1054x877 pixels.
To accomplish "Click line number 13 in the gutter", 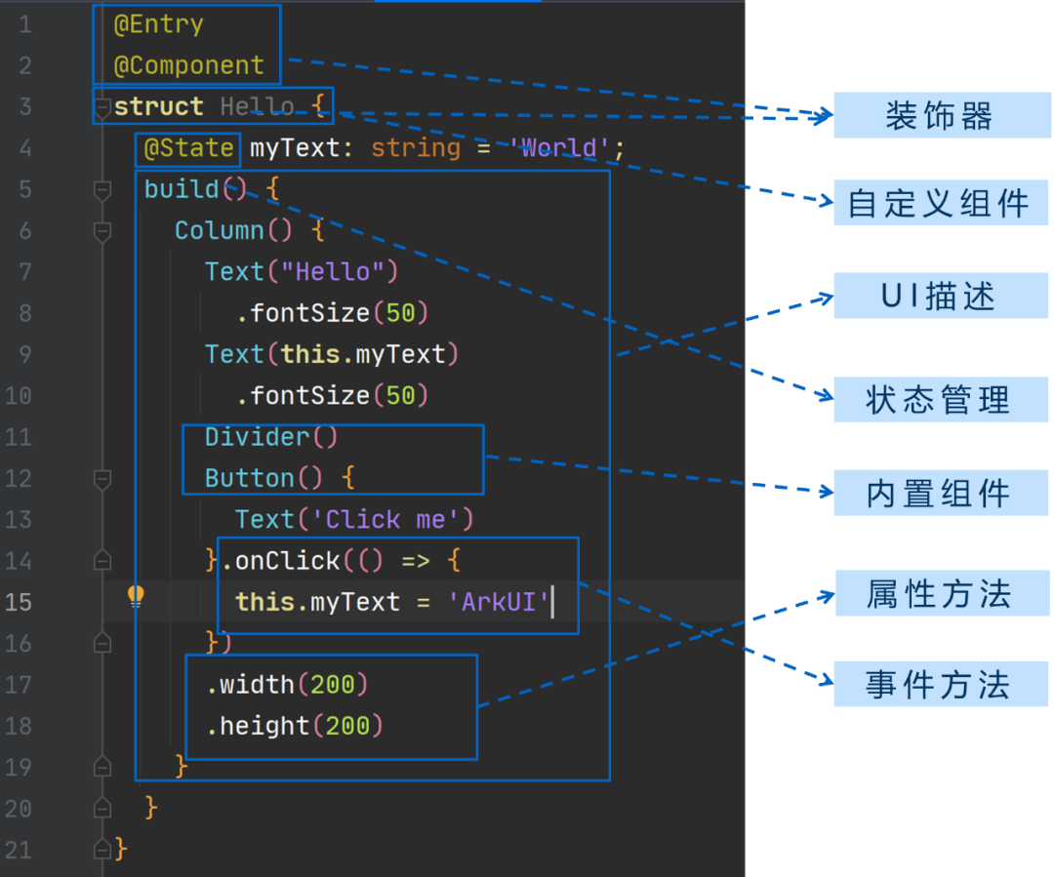I will [19, 520].
